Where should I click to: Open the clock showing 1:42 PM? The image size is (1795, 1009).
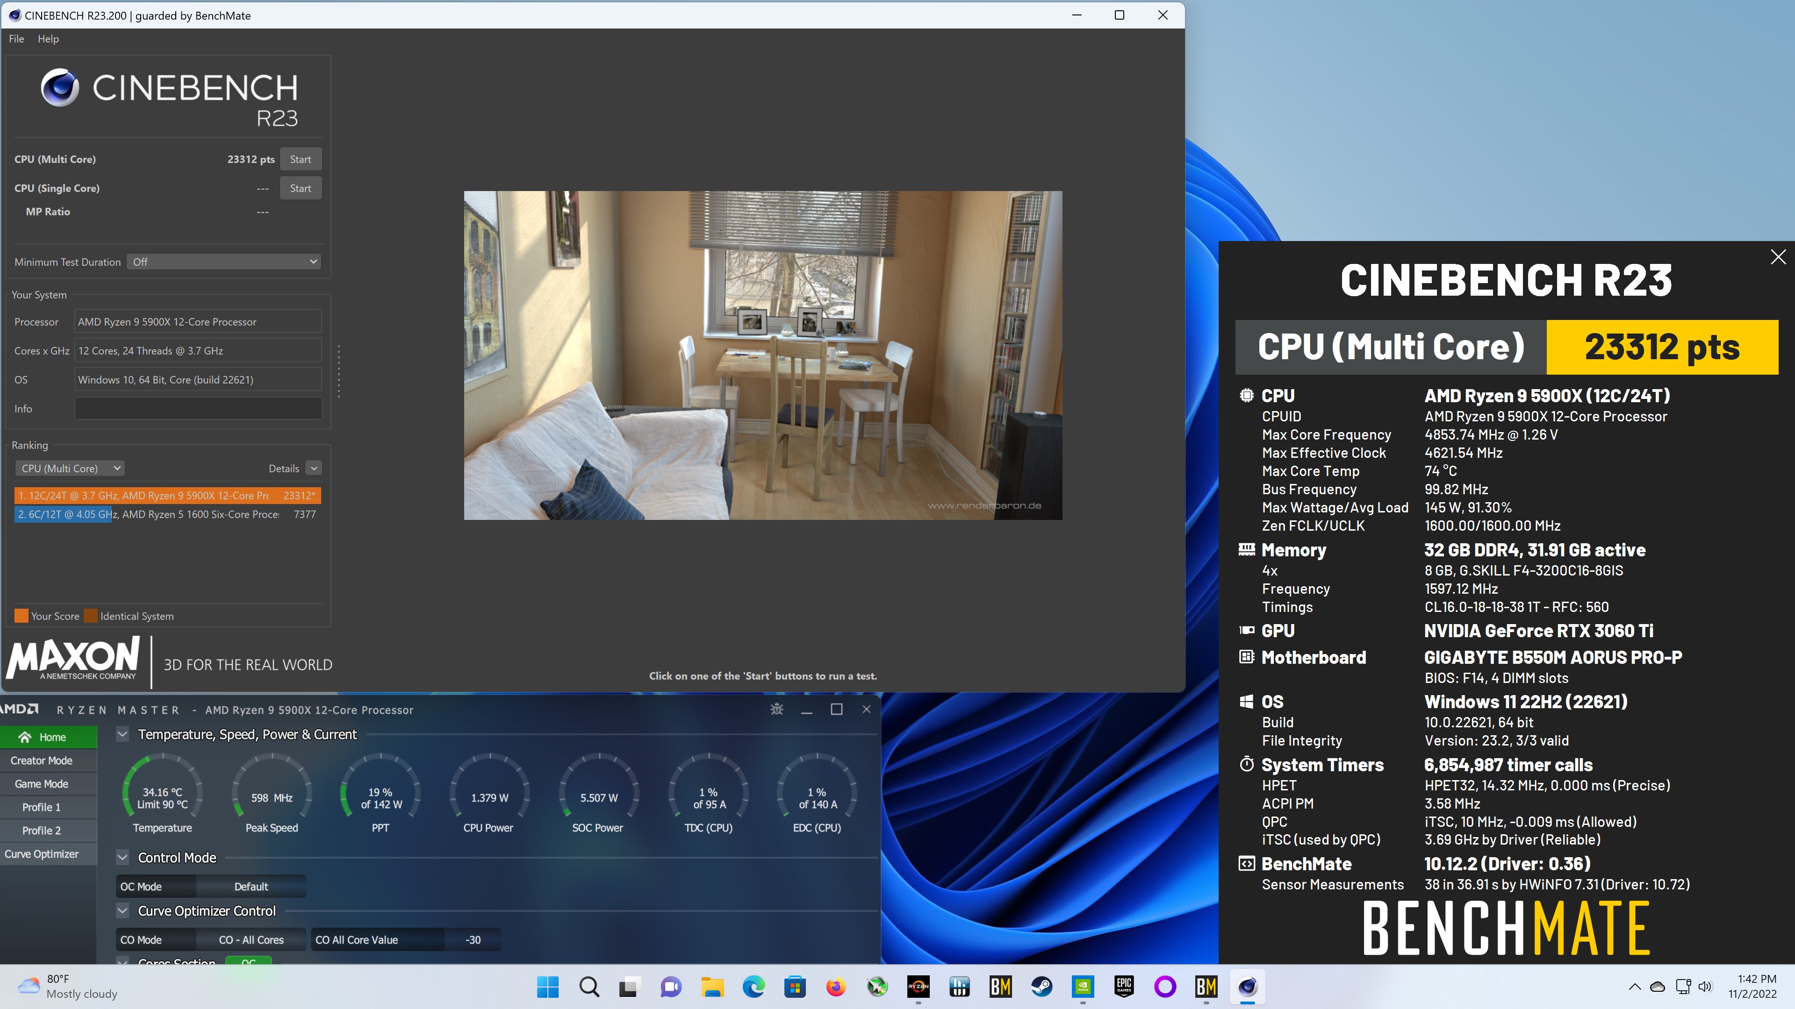click(1752, 987)
